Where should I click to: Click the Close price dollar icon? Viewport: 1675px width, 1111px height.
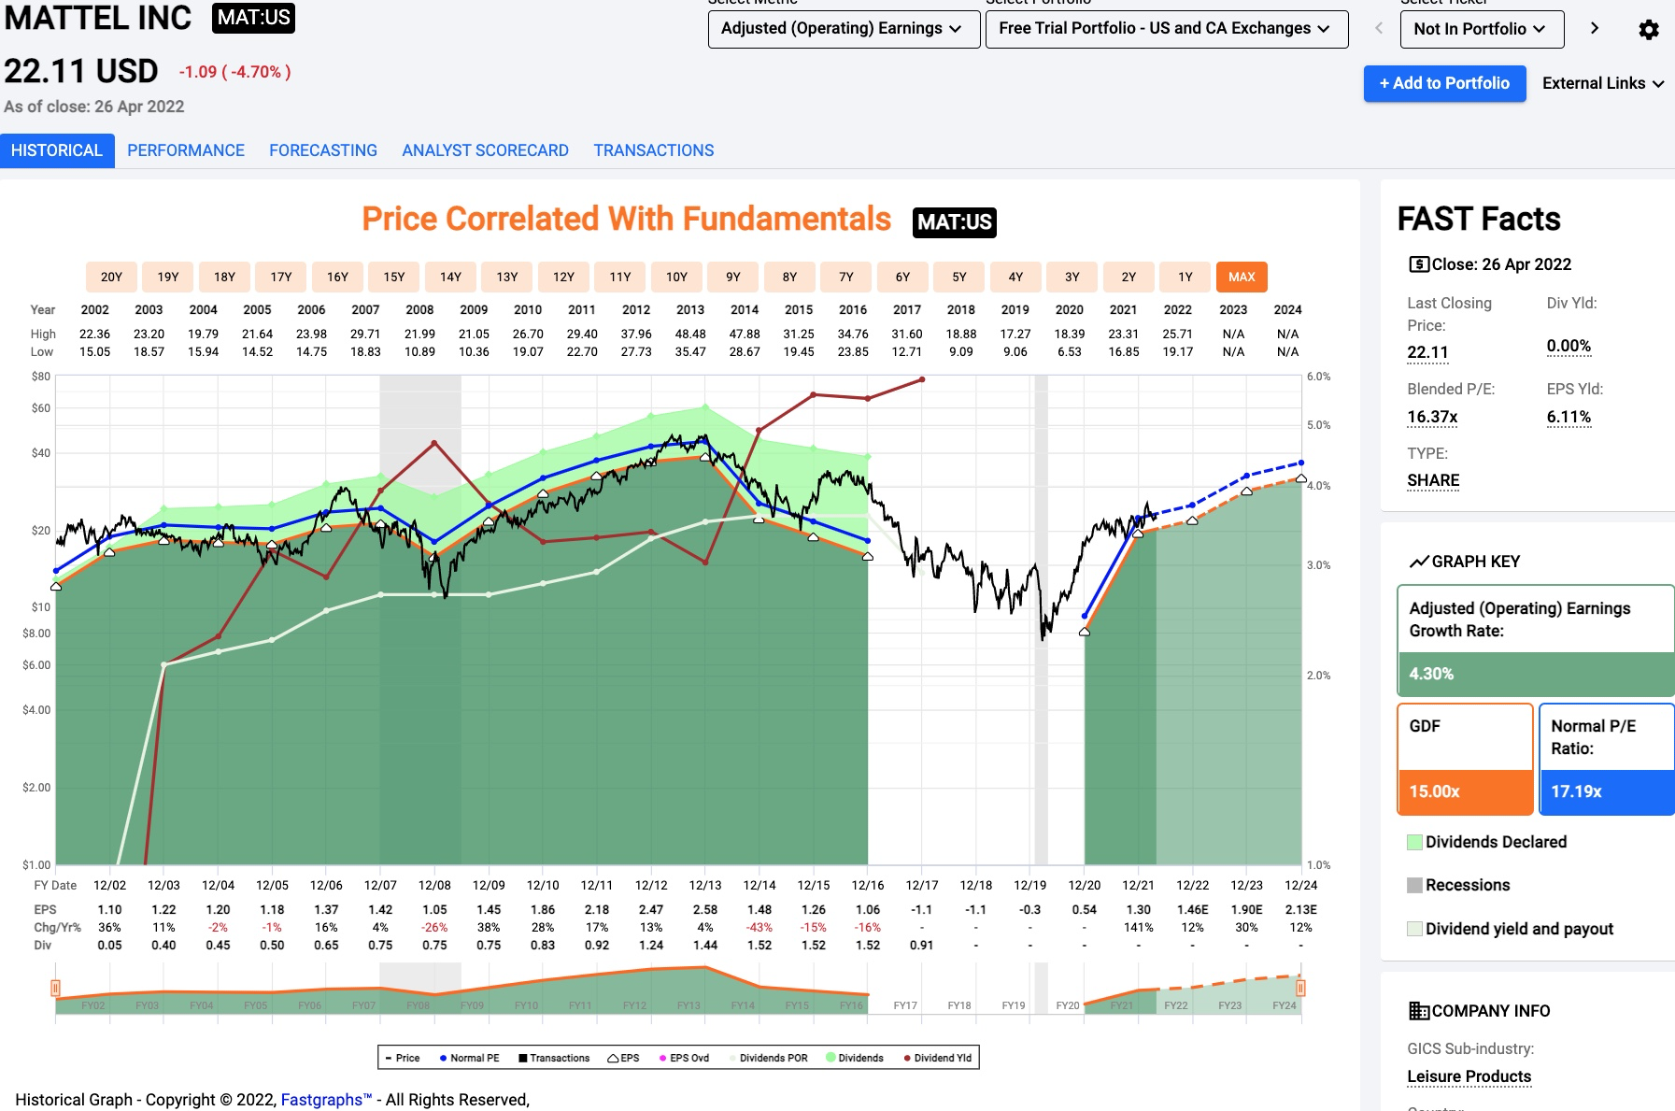point(1418,264)
